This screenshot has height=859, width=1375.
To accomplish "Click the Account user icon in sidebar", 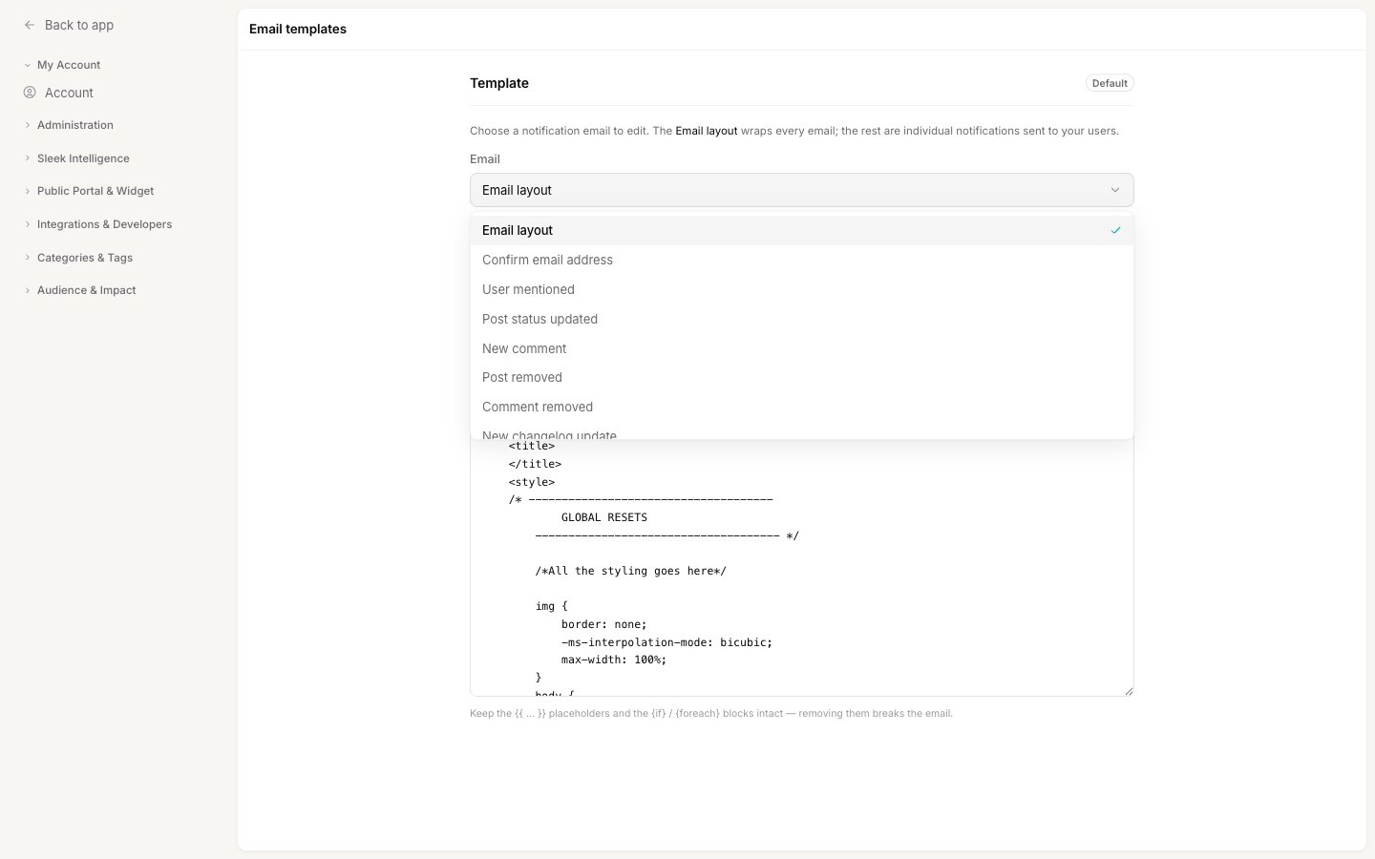I will coord(30,93).
